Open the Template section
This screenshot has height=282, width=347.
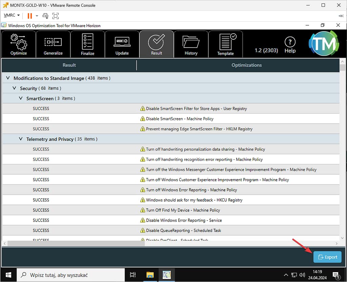pos(226,44)
